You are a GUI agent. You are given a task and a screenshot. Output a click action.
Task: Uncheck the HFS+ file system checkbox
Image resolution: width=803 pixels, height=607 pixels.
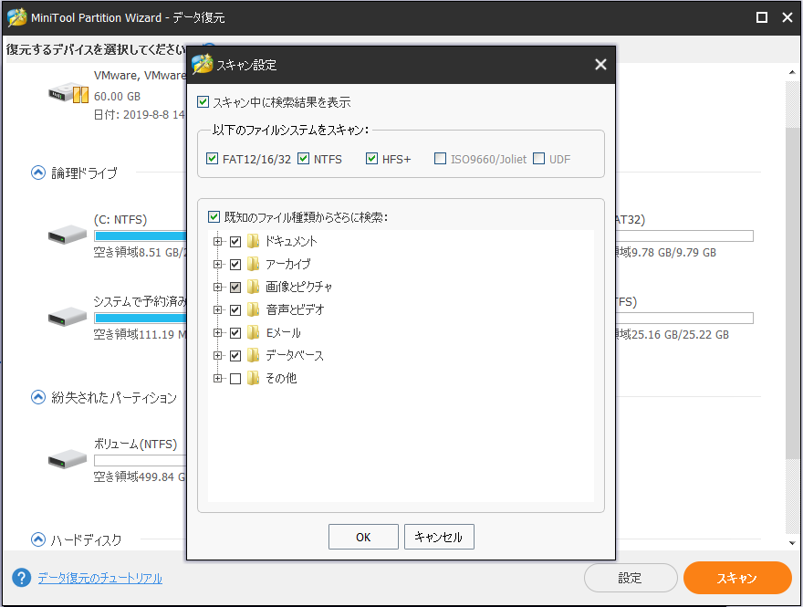[x=371, y=158]
